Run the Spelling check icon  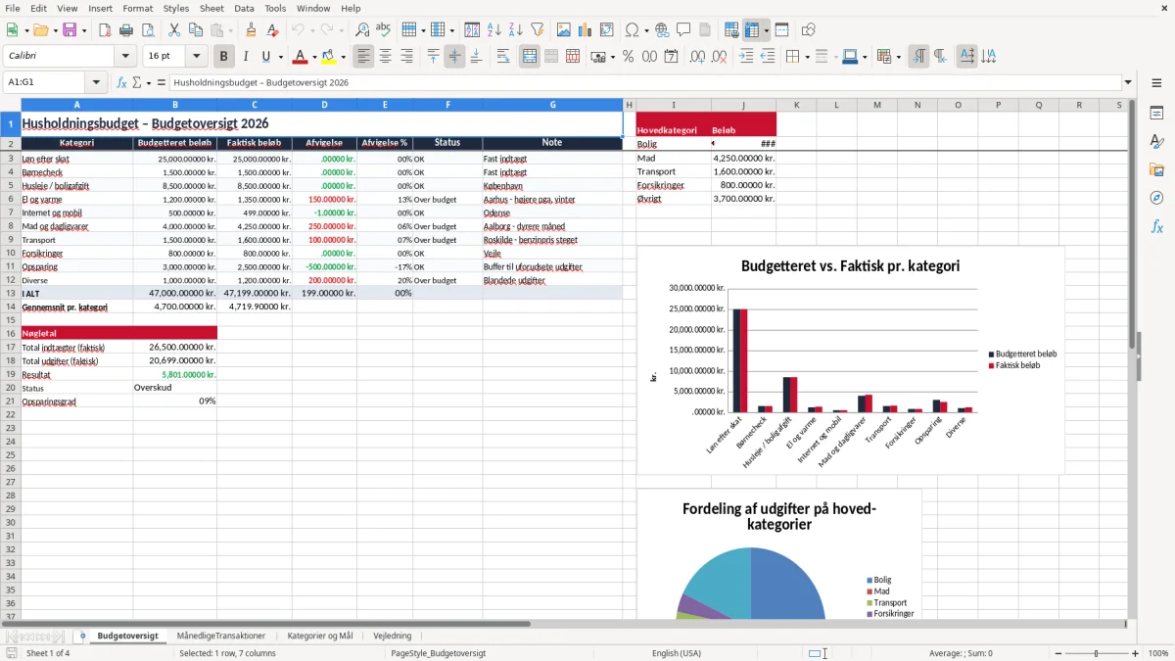pyautogui.click(x=384, y=30)
